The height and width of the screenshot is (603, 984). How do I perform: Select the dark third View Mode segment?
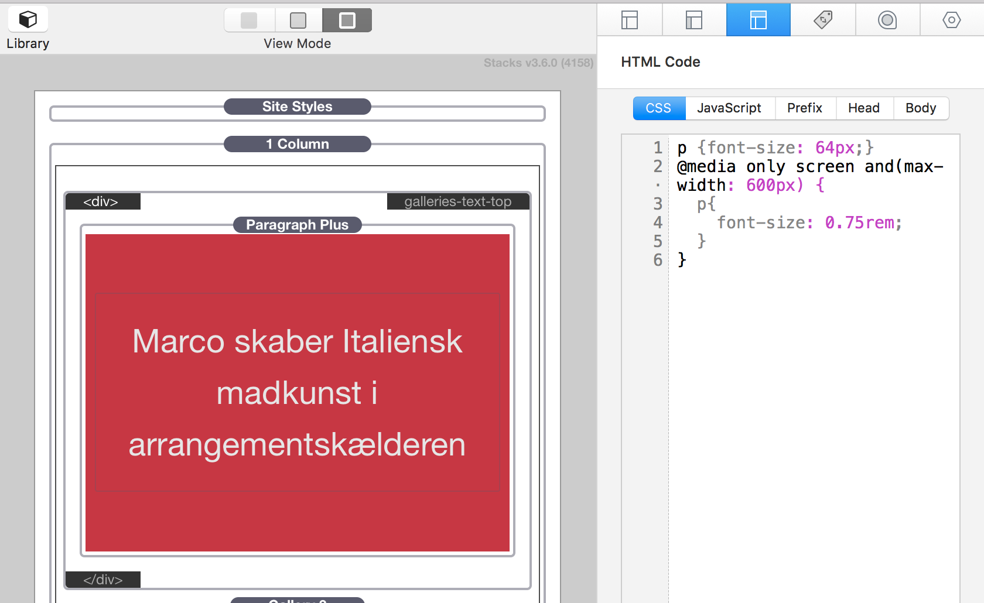347,20
